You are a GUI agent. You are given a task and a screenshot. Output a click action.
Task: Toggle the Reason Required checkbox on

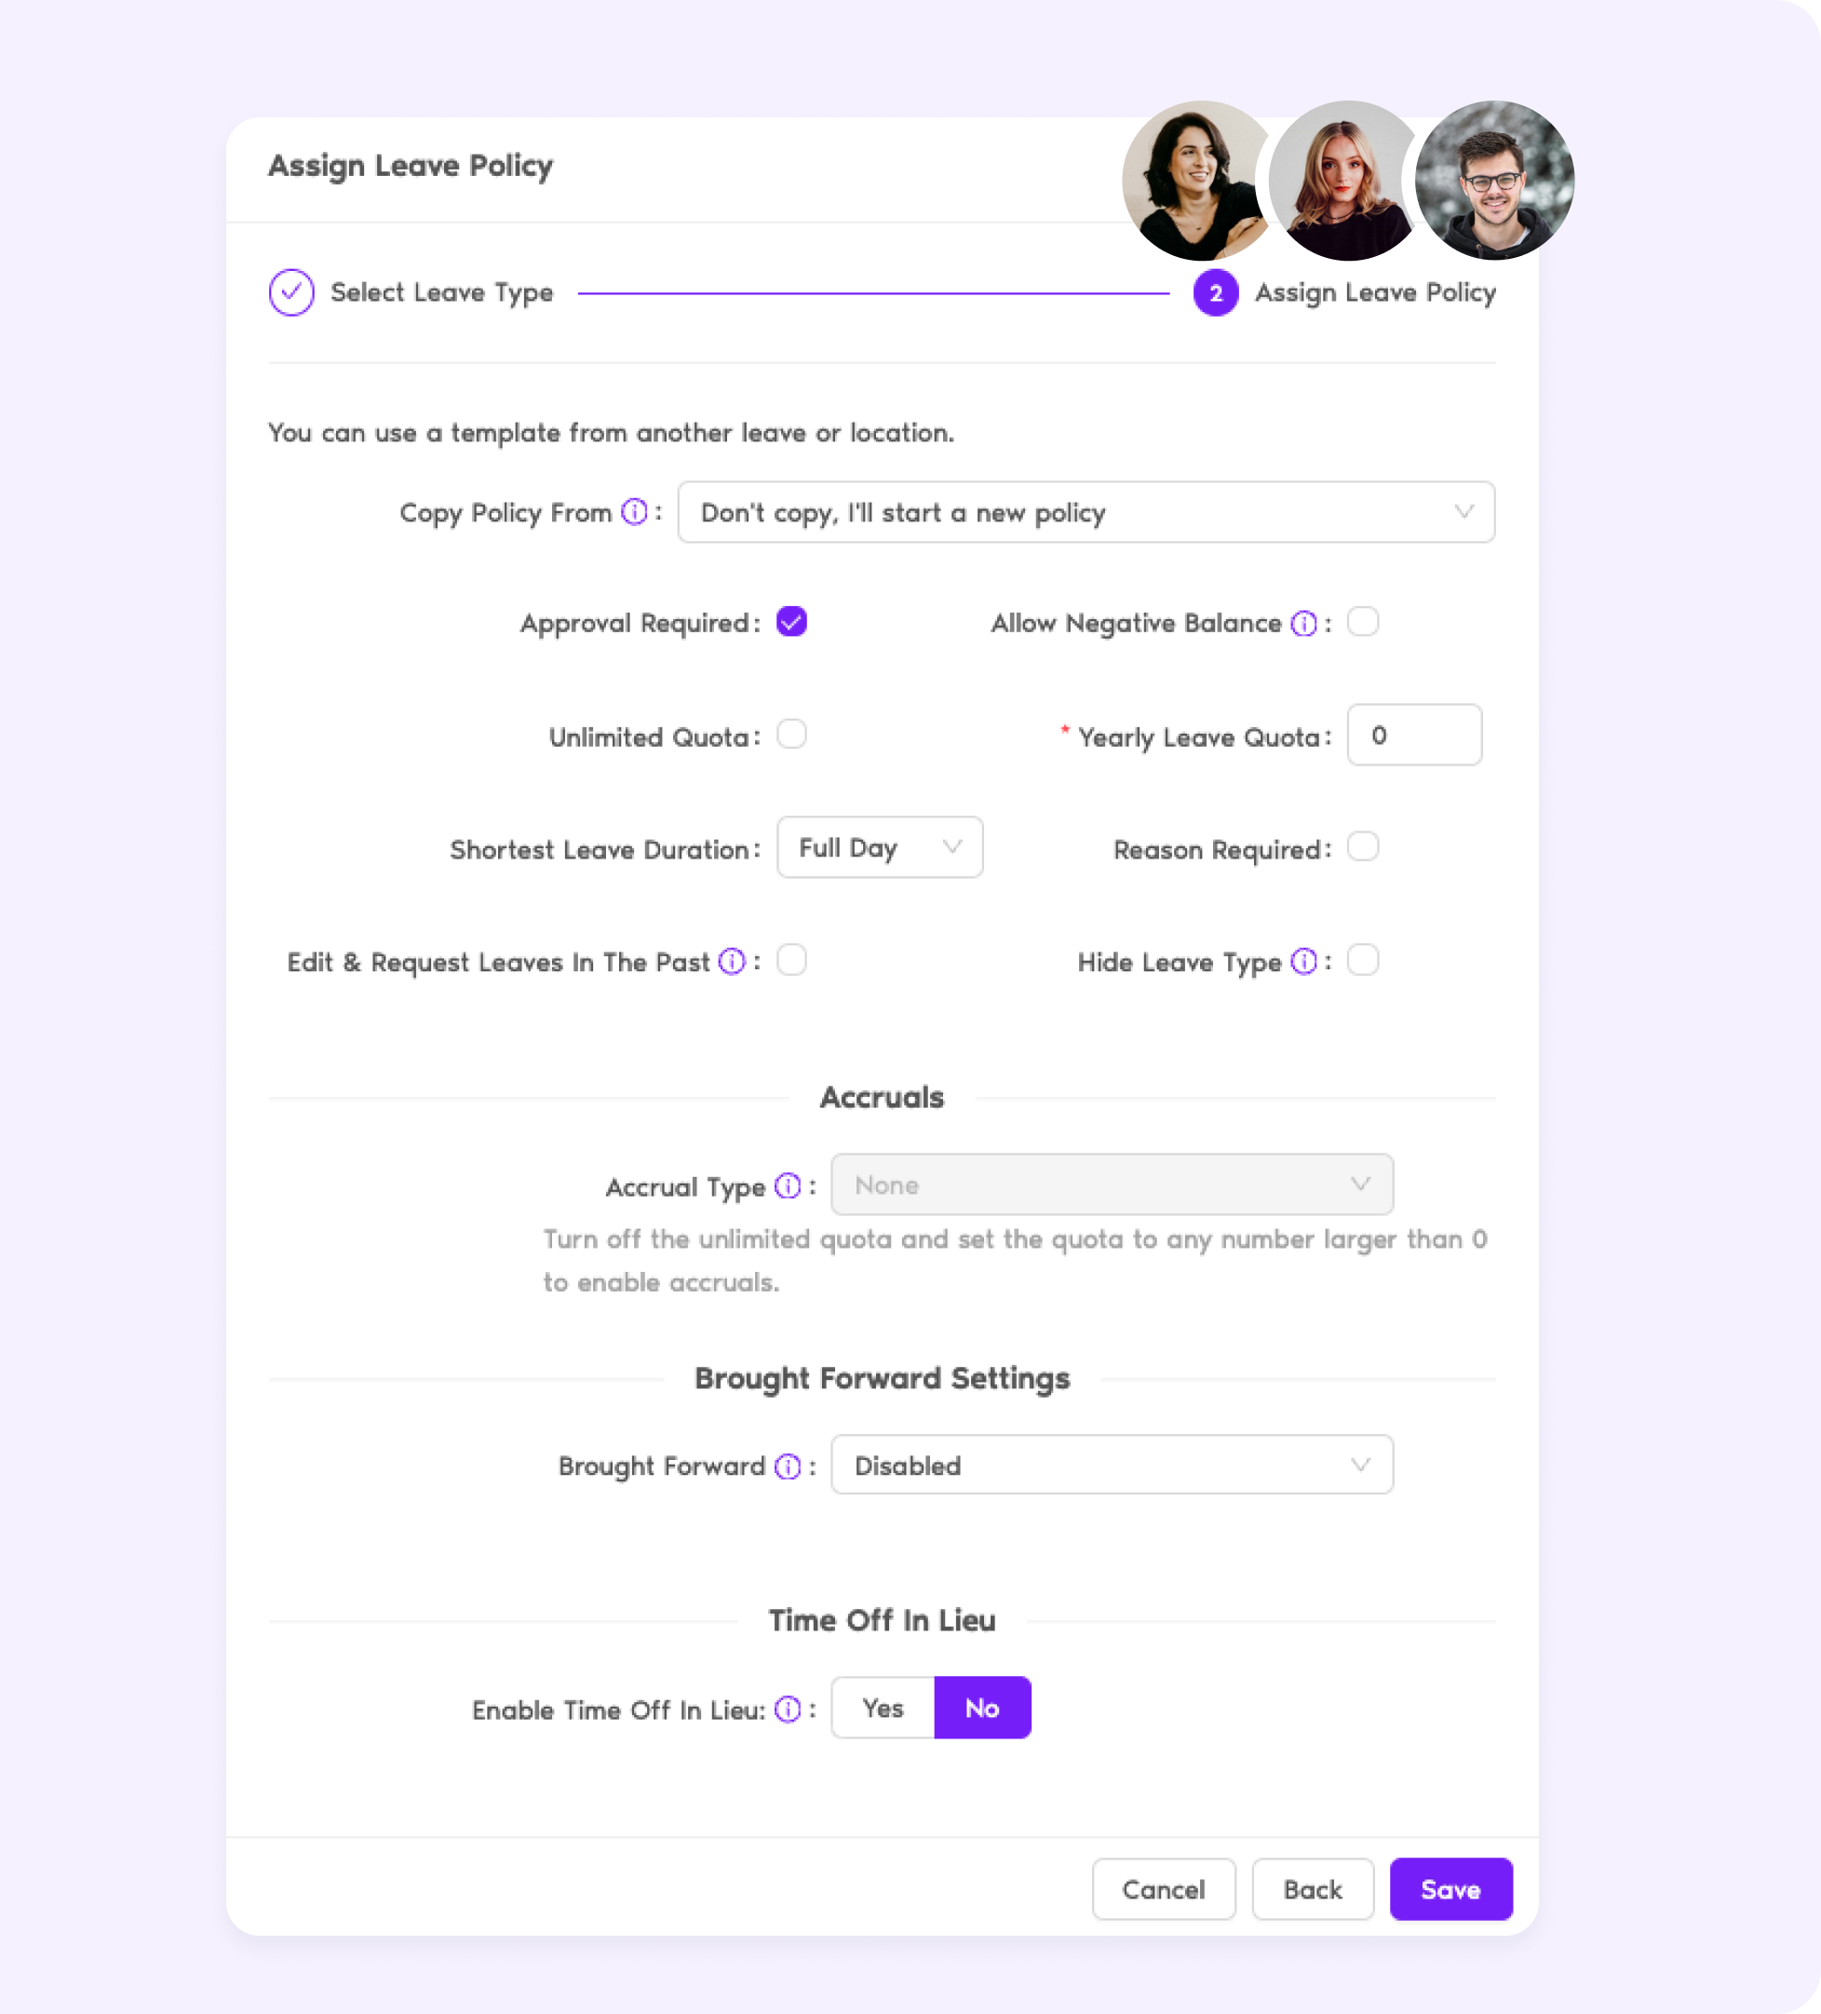coord(1365,847)
